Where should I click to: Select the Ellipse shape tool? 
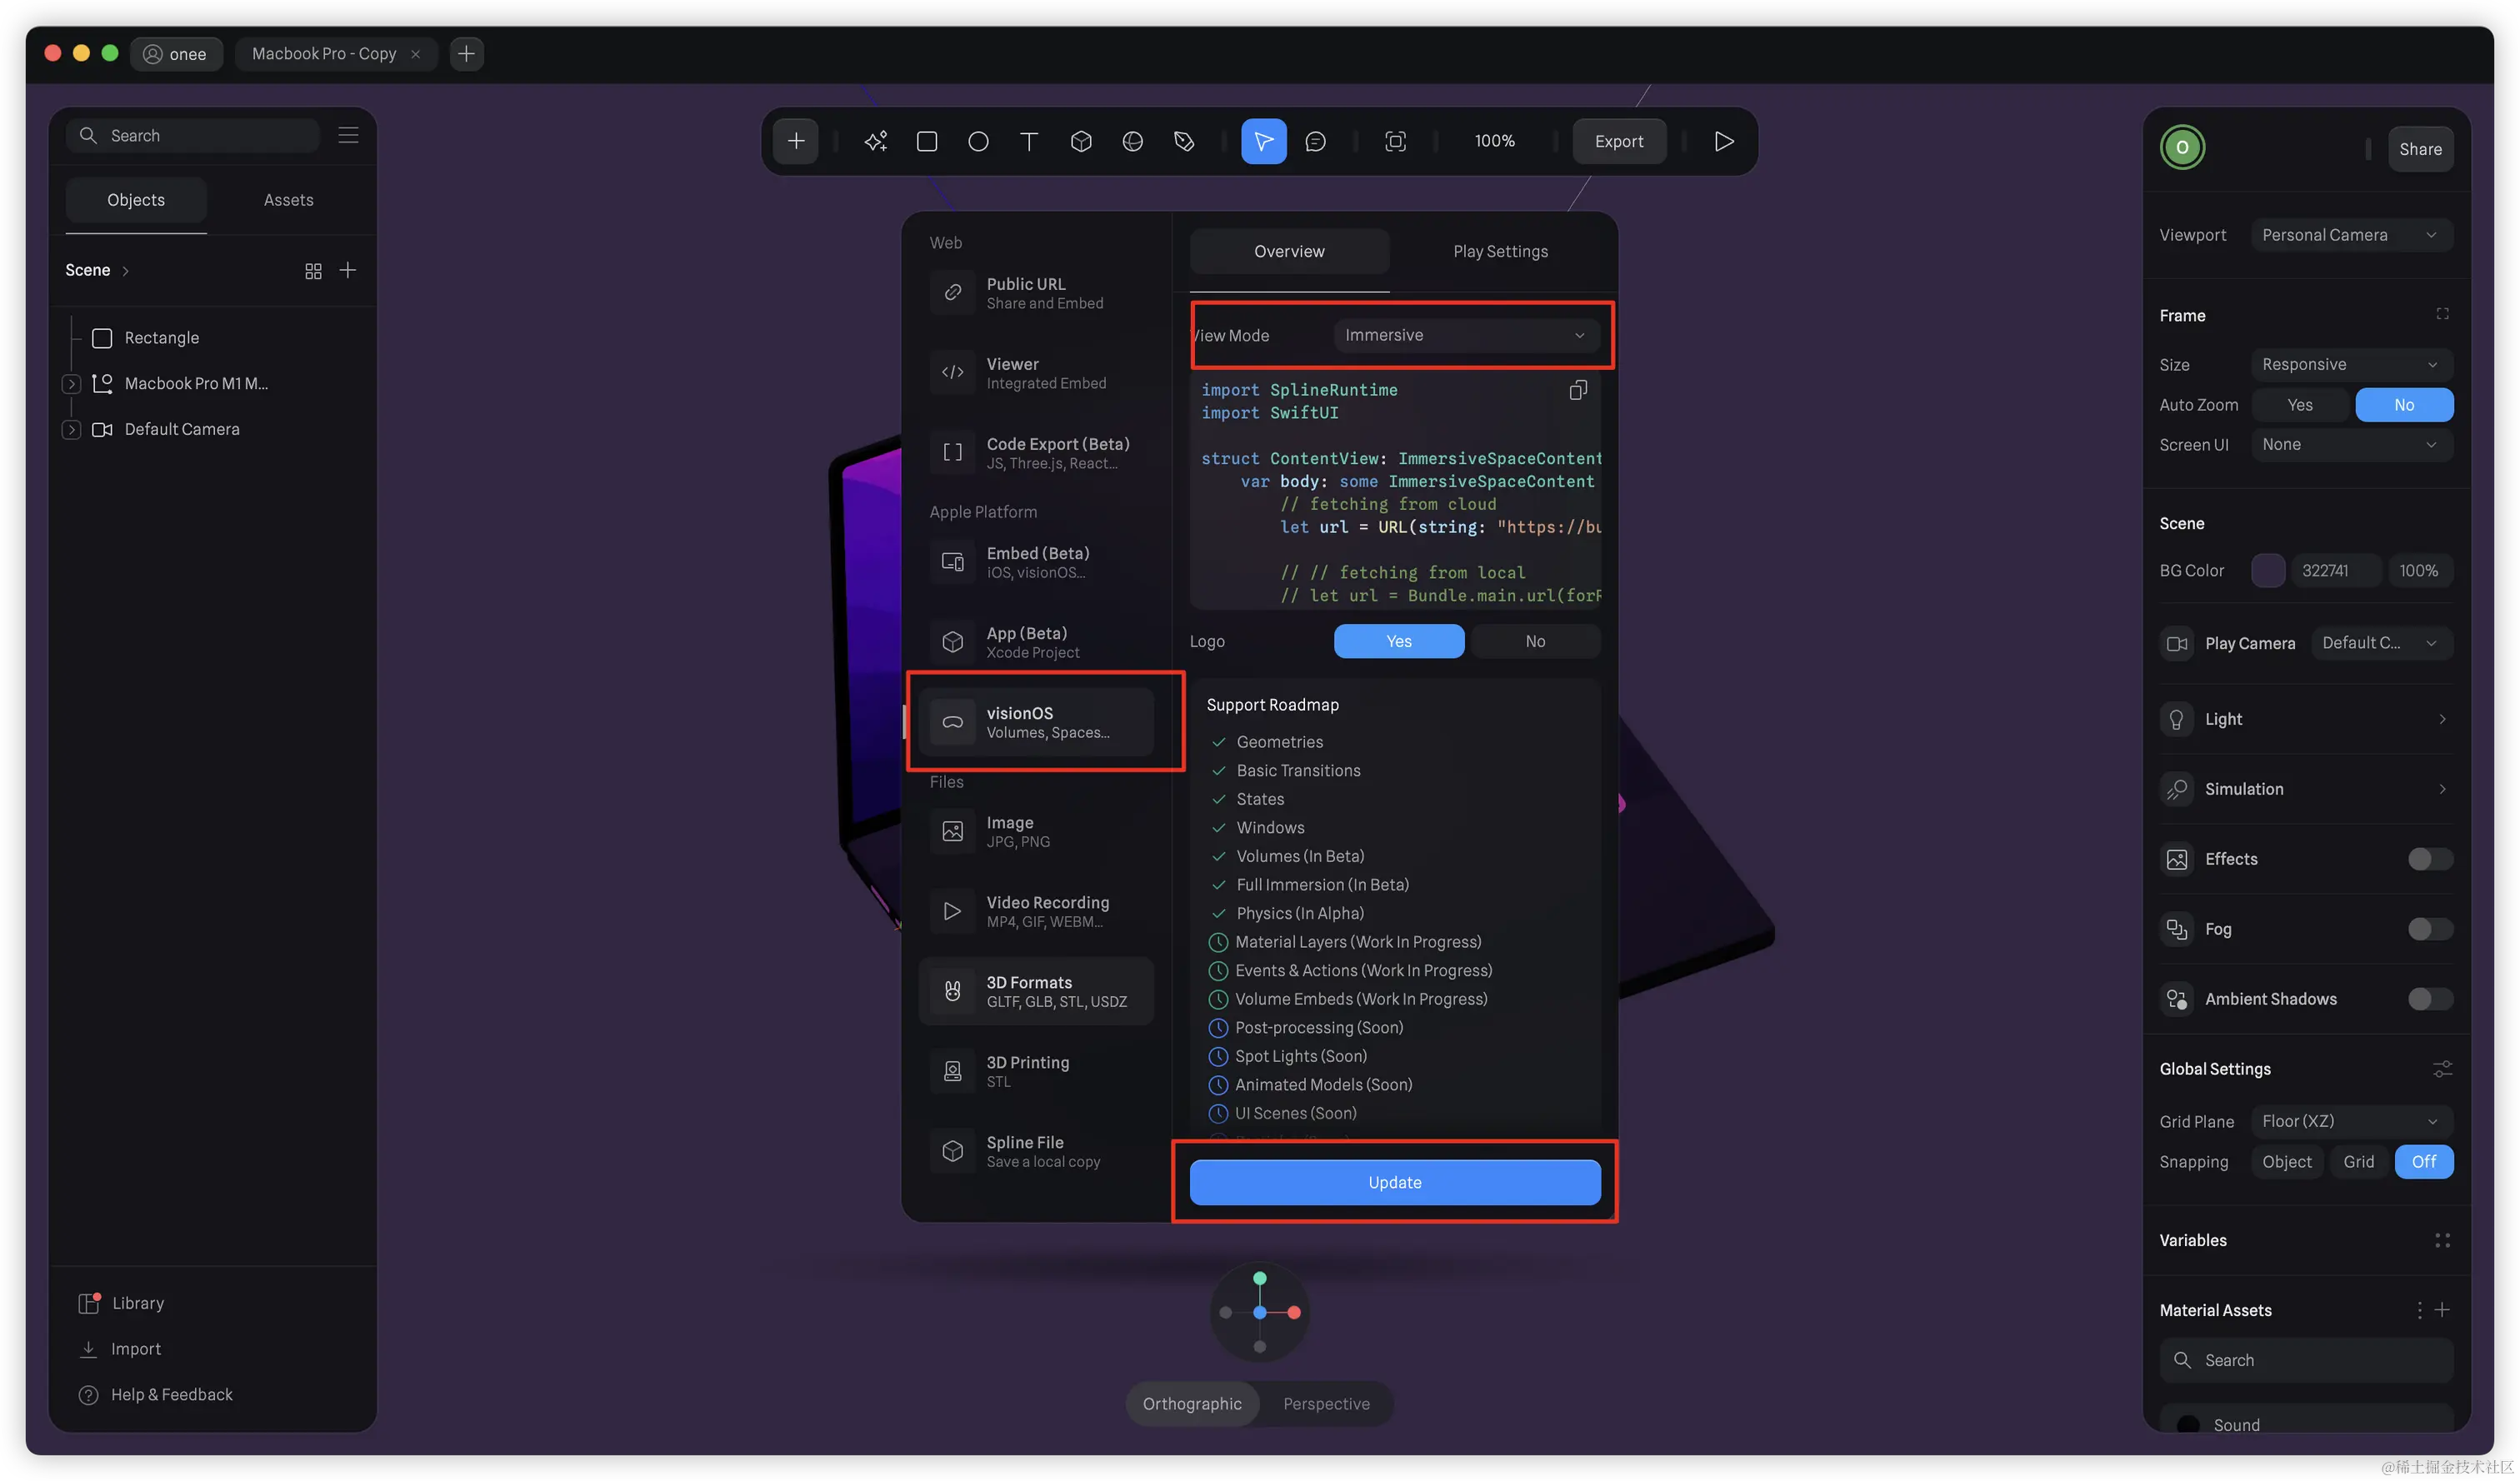tap(978, 141)
